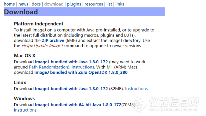Open the Linux Instructions link

pos(136,89)
